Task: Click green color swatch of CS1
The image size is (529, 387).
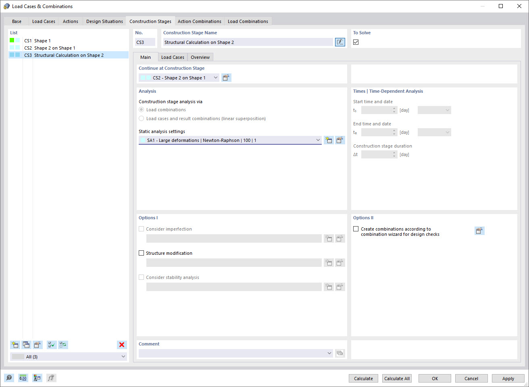Action: click(12, 40)
